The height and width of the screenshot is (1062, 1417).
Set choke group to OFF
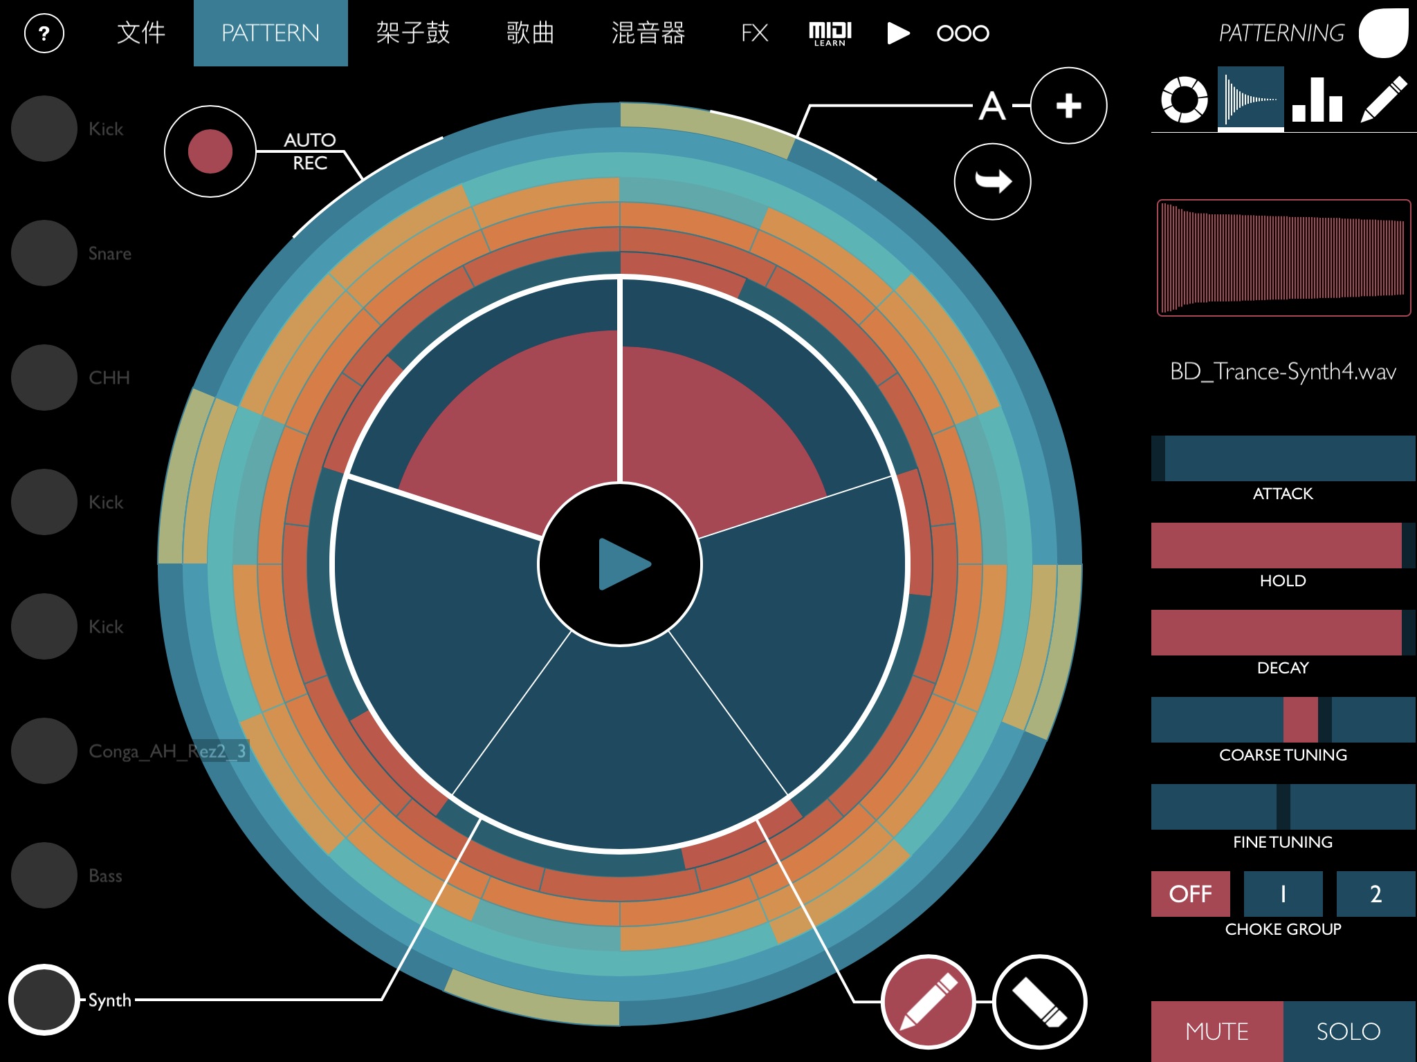1190,894
